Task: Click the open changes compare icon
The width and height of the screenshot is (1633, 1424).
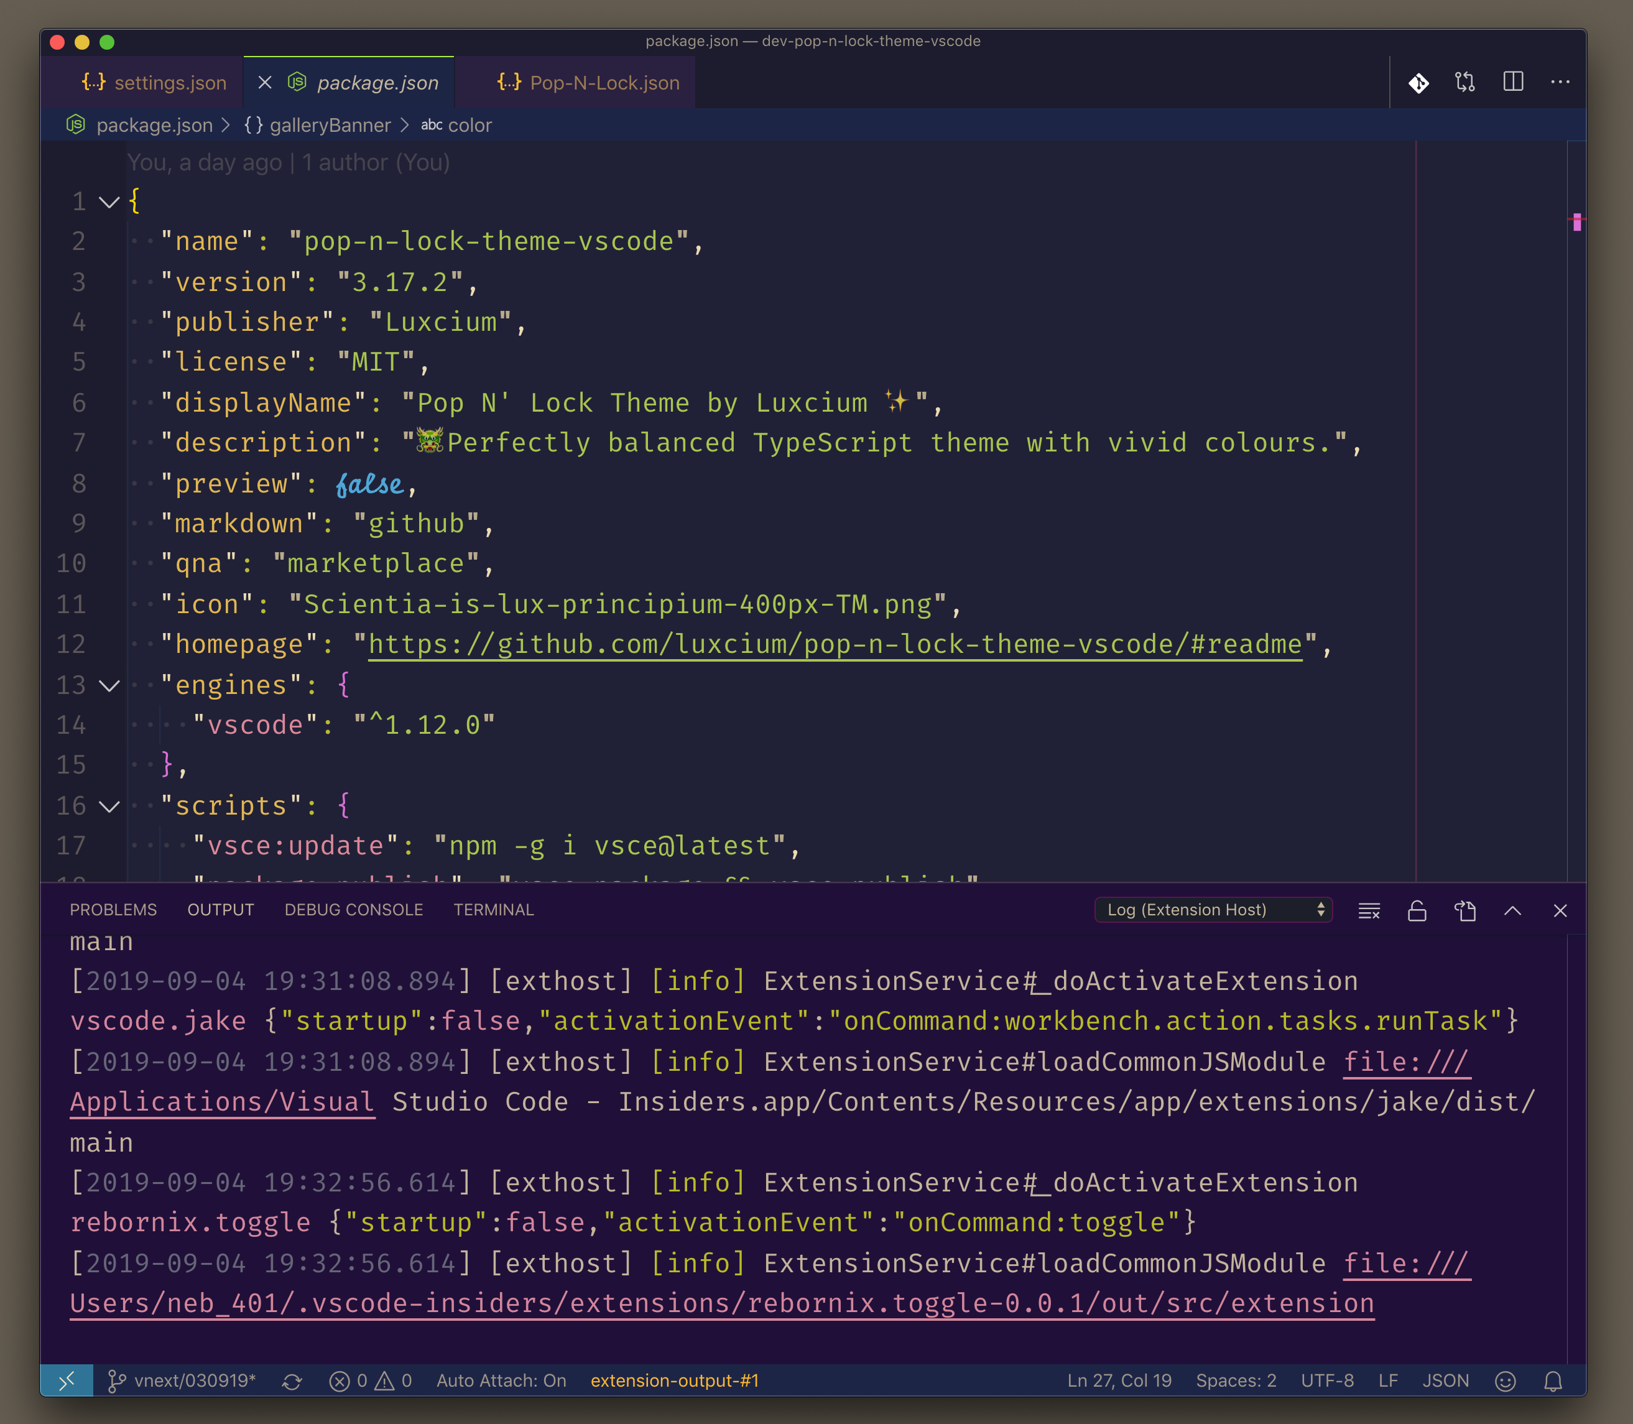Action: 1464,83
